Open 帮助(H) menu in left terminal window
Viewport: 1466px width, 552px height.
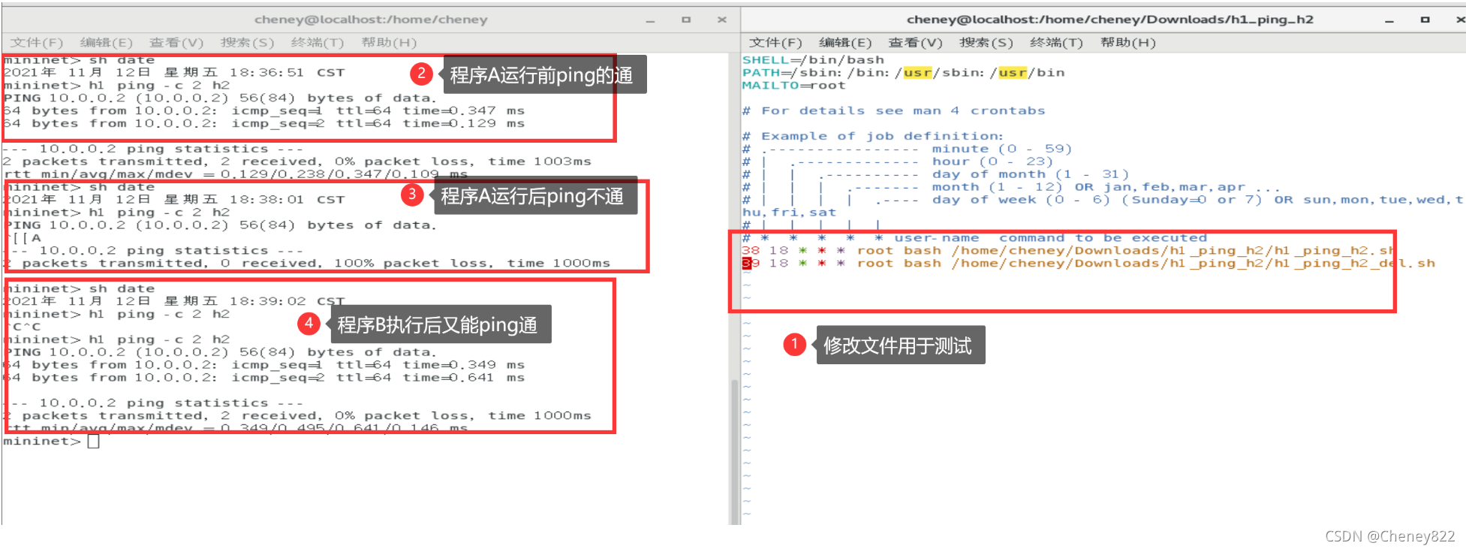tap(389, 43)
